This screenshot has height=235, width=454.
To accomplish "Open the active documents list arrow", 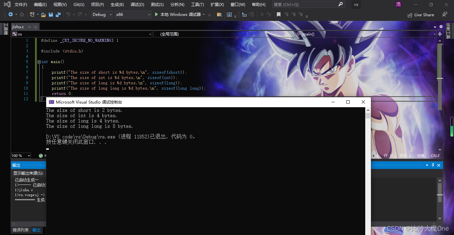I will (x=435, y=27).
